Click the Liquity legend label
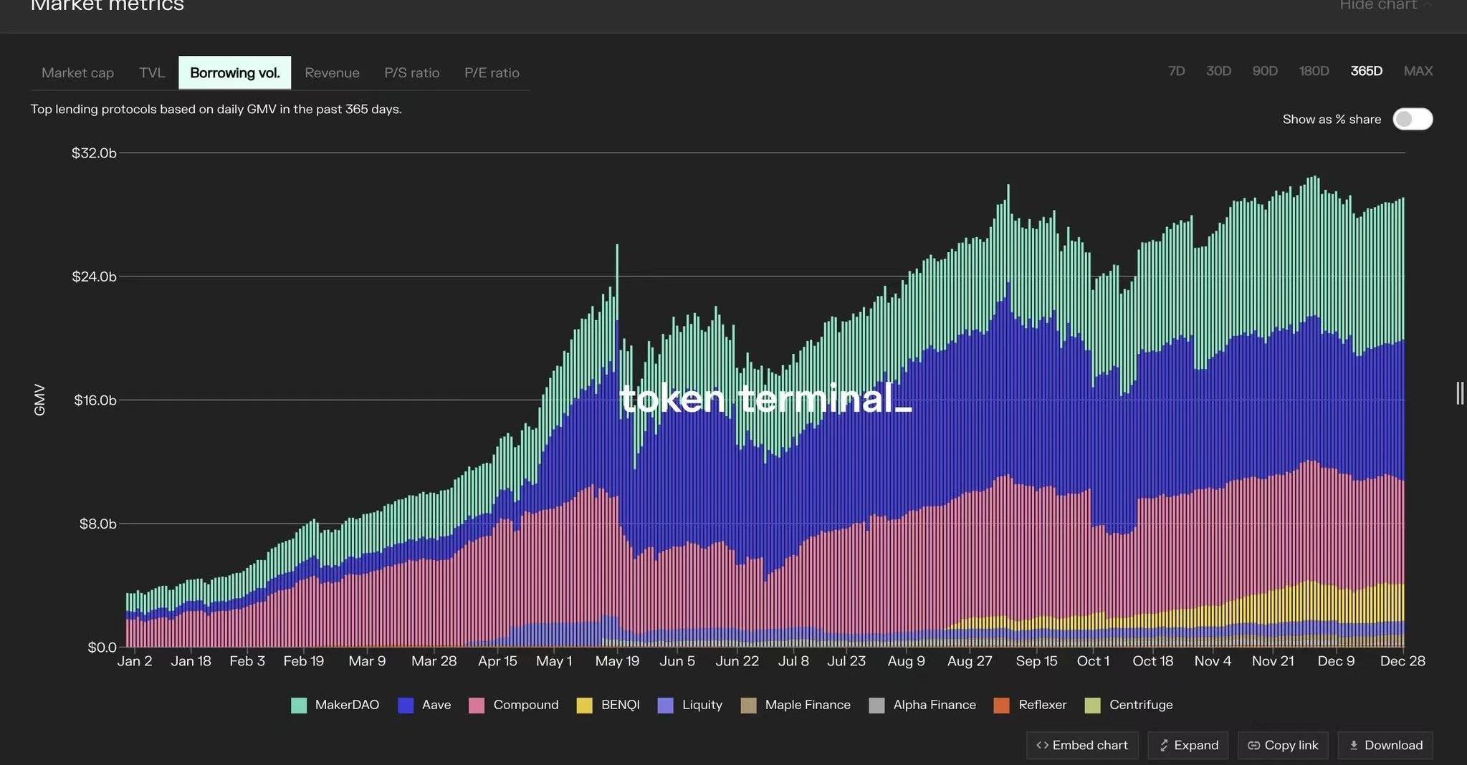 click(x=702, y=705)
